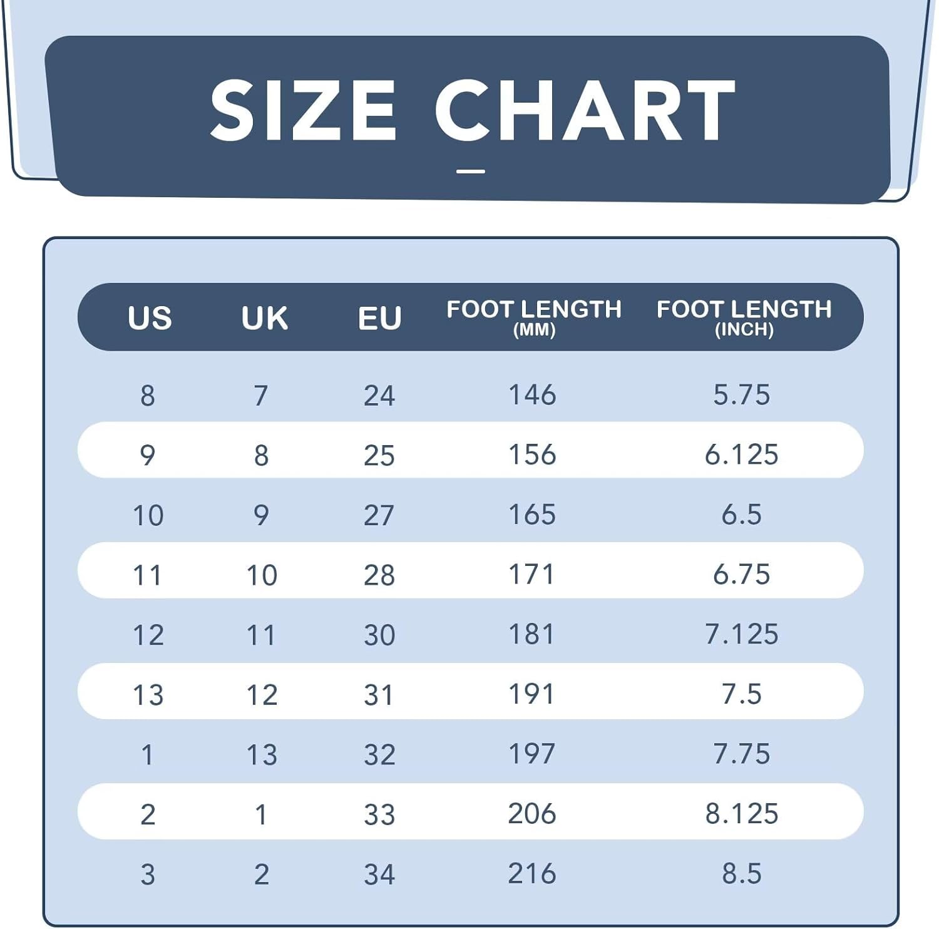Select the EU size 31 cell
The height and width of the screenshot is (929, 939).
point(379,695)
